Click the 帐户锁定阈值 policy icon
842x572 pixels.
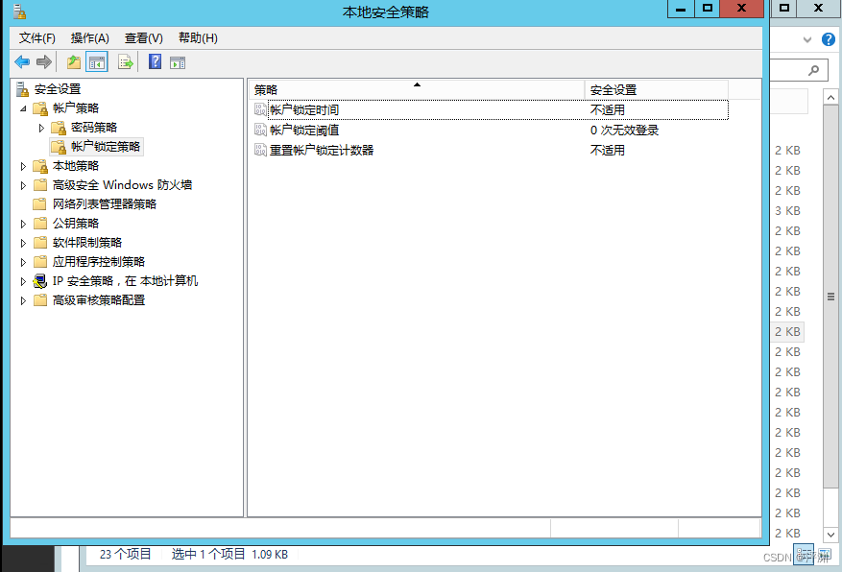(x=260, y=130)
